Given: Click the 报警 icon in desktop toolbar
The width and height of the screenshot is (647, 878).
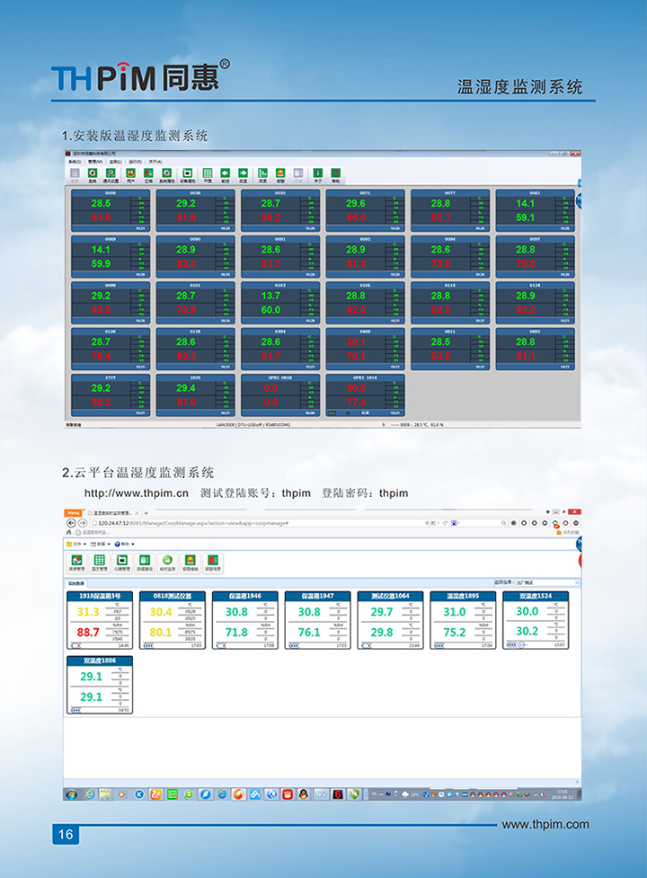Looking at the screenshot, I should (280, 174).
